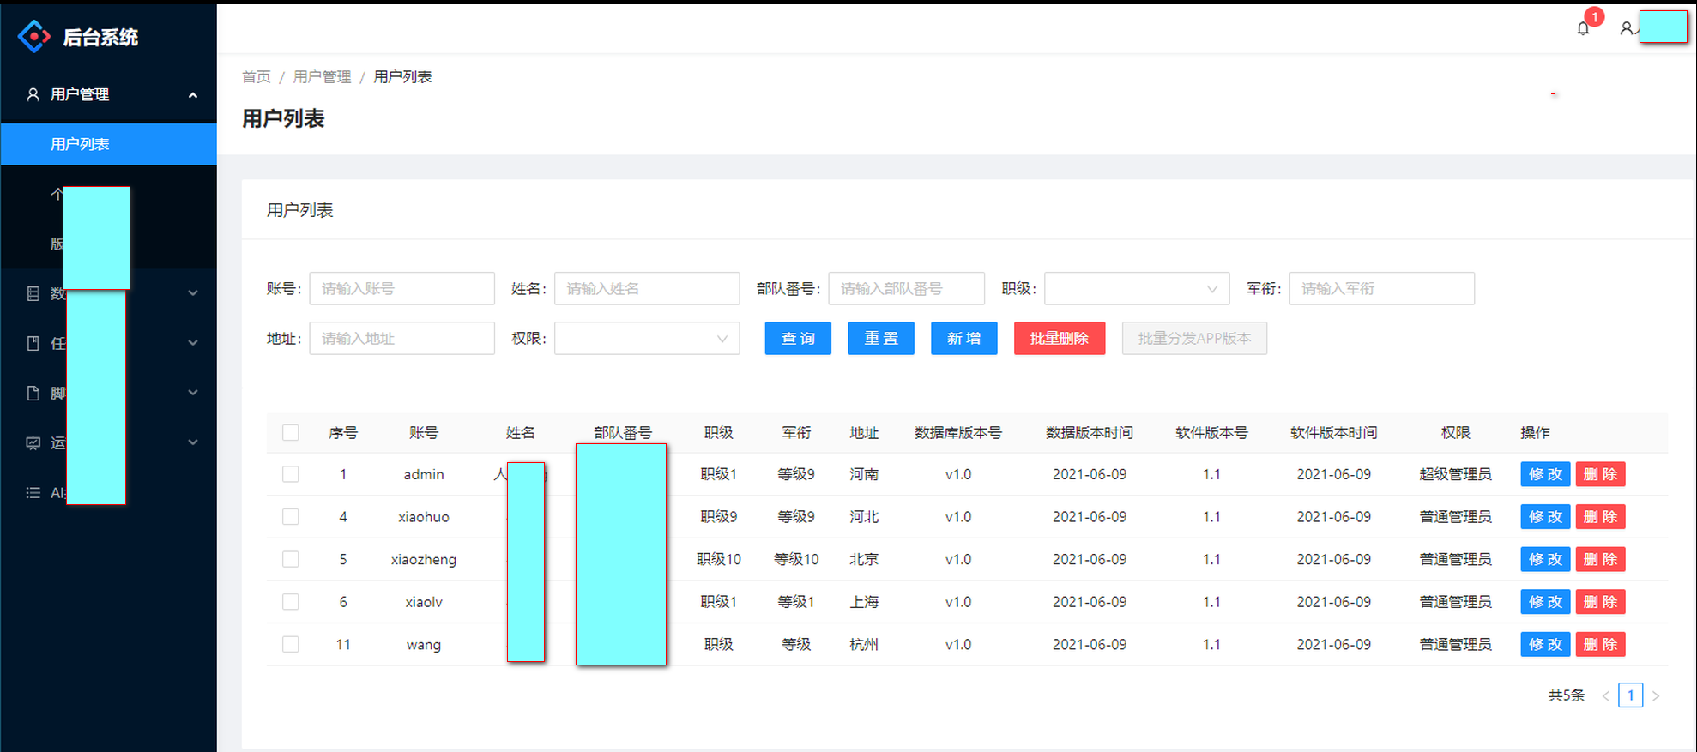Click the 批量分发APP版本 button
This screenshot has height=752, width=1697.
click(1194, 338)
